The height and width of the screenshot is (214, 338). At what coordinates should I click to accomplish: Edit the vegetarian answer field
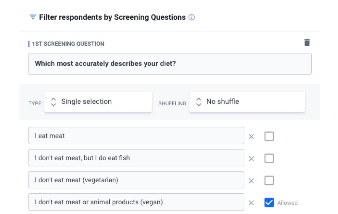pyautogui.click(x=136, y=180)
